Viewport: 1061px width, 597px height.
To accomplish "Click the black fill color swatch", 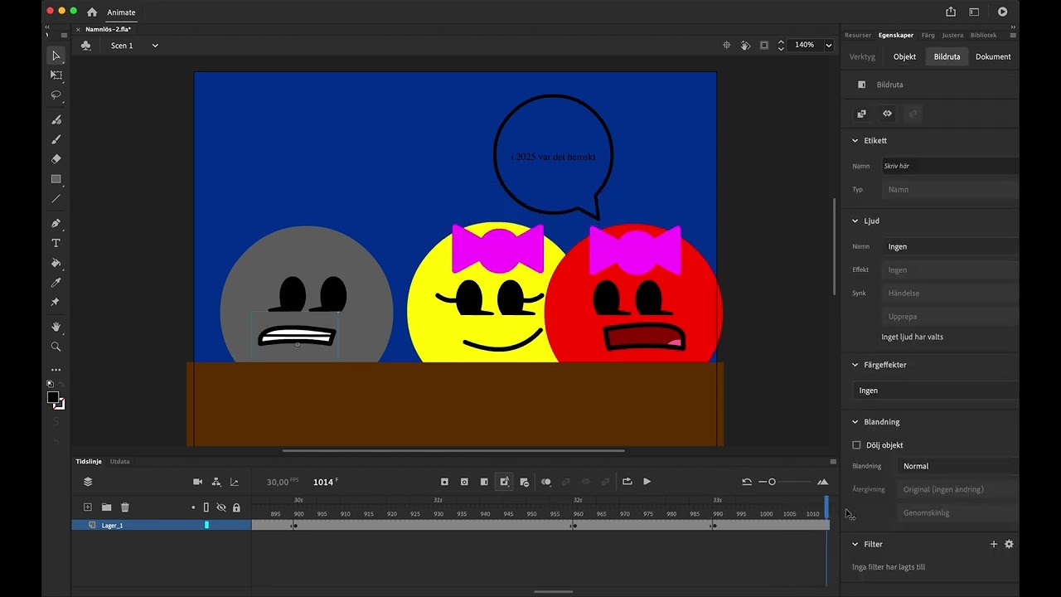I will pos(52,397).
